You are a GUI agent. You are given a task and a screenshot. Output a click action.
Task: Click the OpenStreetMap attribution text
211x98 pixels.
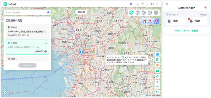click(x=155, y=96)
